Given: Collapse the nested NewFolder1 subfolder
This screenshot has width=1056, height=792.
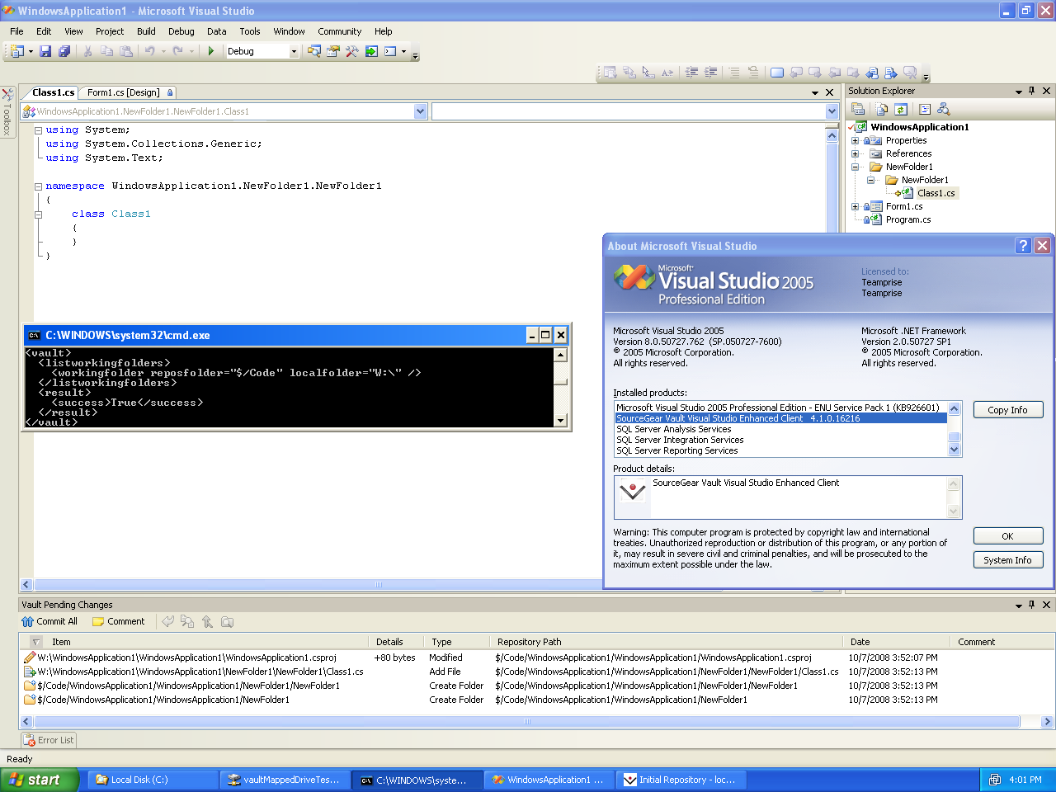Looking at the screenshot, I should [x=870, y=180].
